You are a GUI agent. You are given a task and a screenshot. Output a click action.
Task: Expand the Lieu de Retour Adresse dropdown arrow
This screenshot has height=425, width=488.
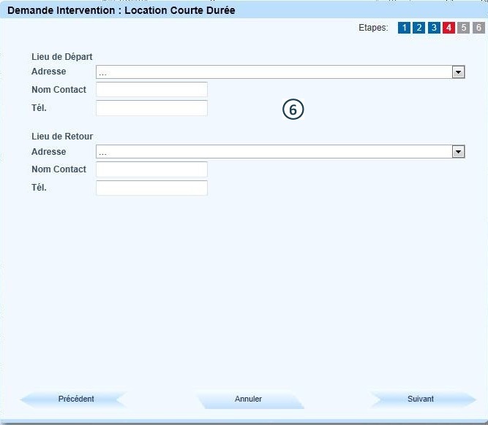(458, 152)
